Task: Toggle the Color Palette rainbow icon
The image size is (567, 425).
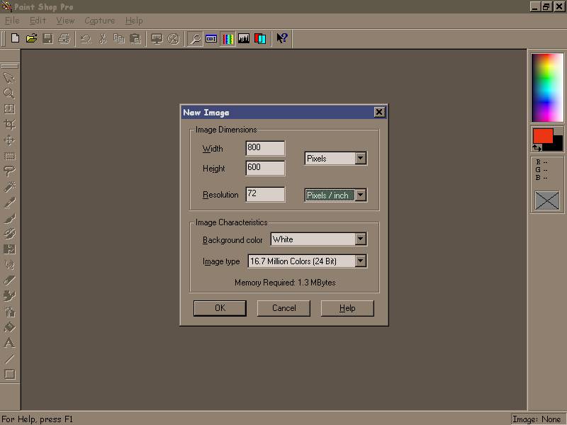Action: (228, 38)
